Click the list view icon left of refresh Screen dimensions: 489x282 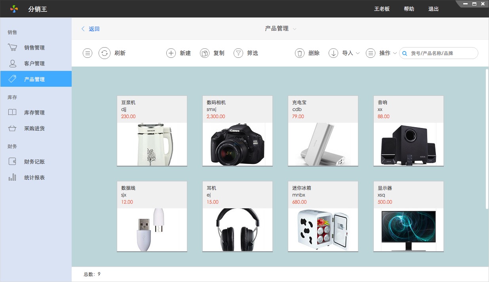tap(88, 53)
